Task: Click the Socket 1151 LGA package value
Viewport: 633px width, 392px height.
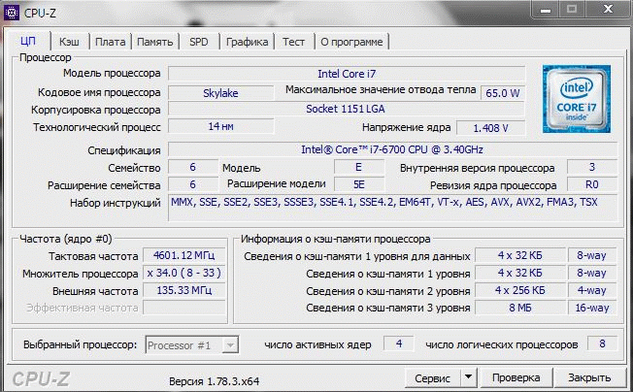Action: [346, 109]
